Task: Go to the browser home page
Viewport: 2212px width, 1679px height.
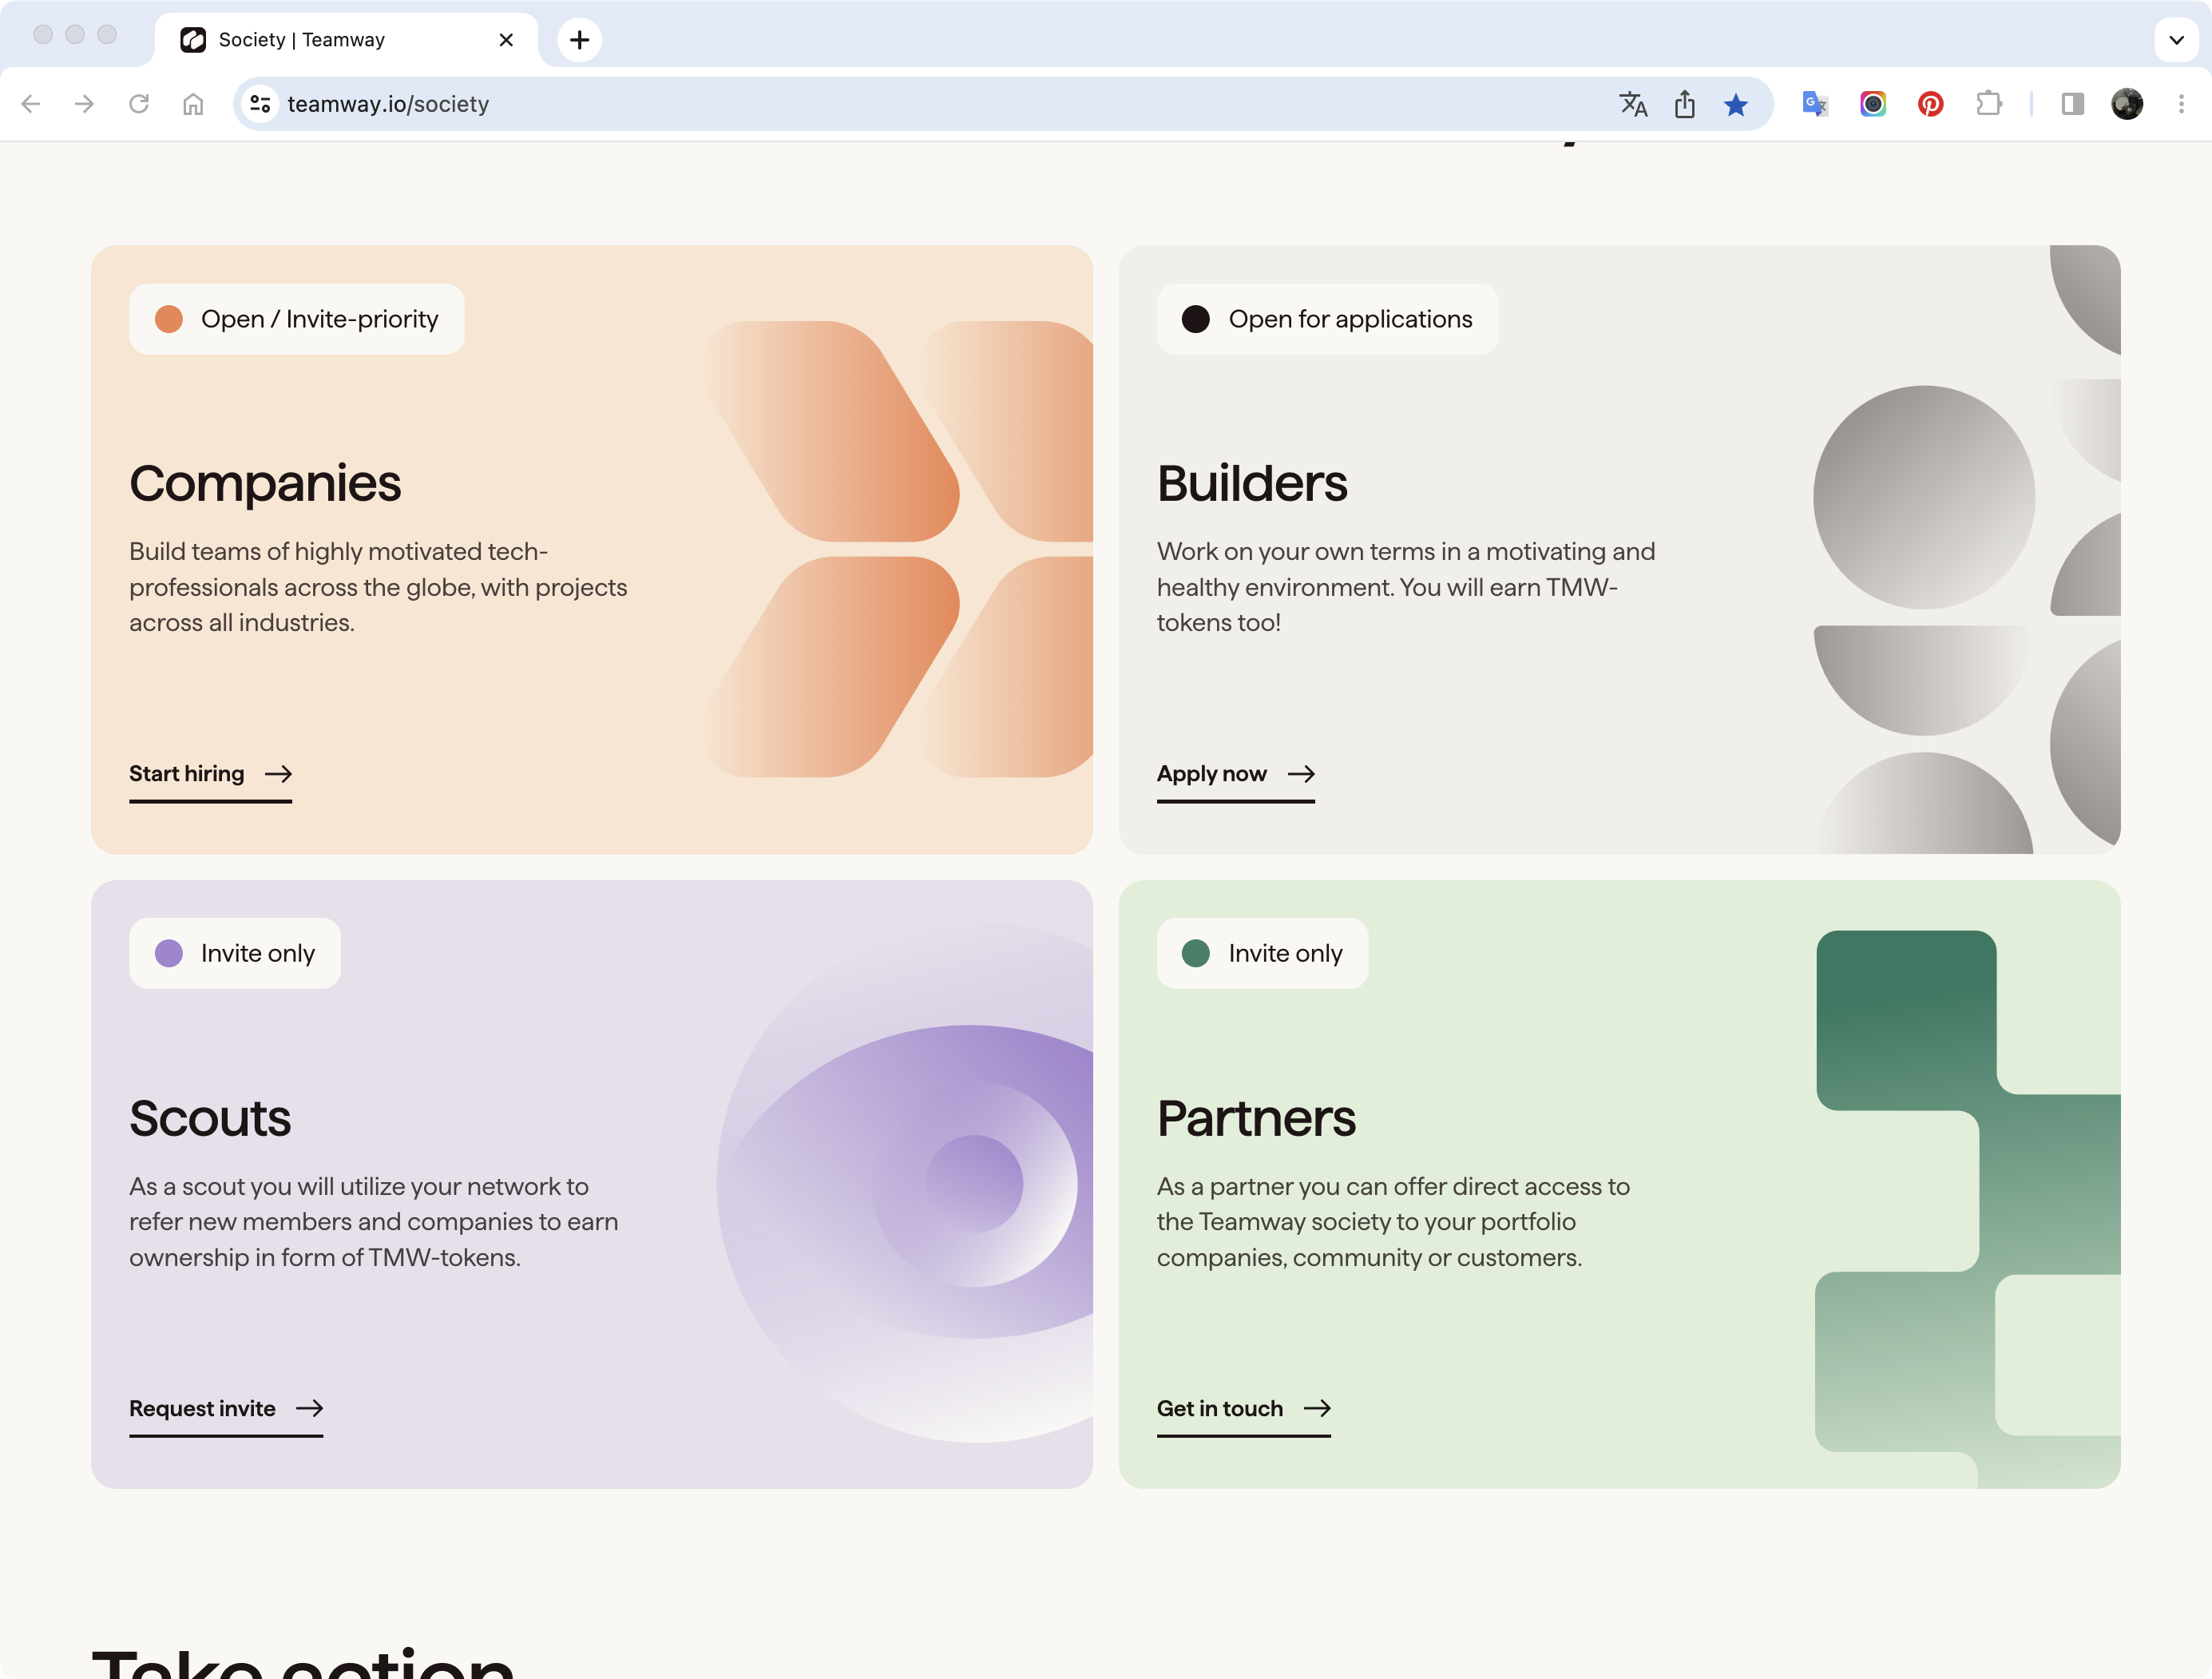Action: (195, 104)
